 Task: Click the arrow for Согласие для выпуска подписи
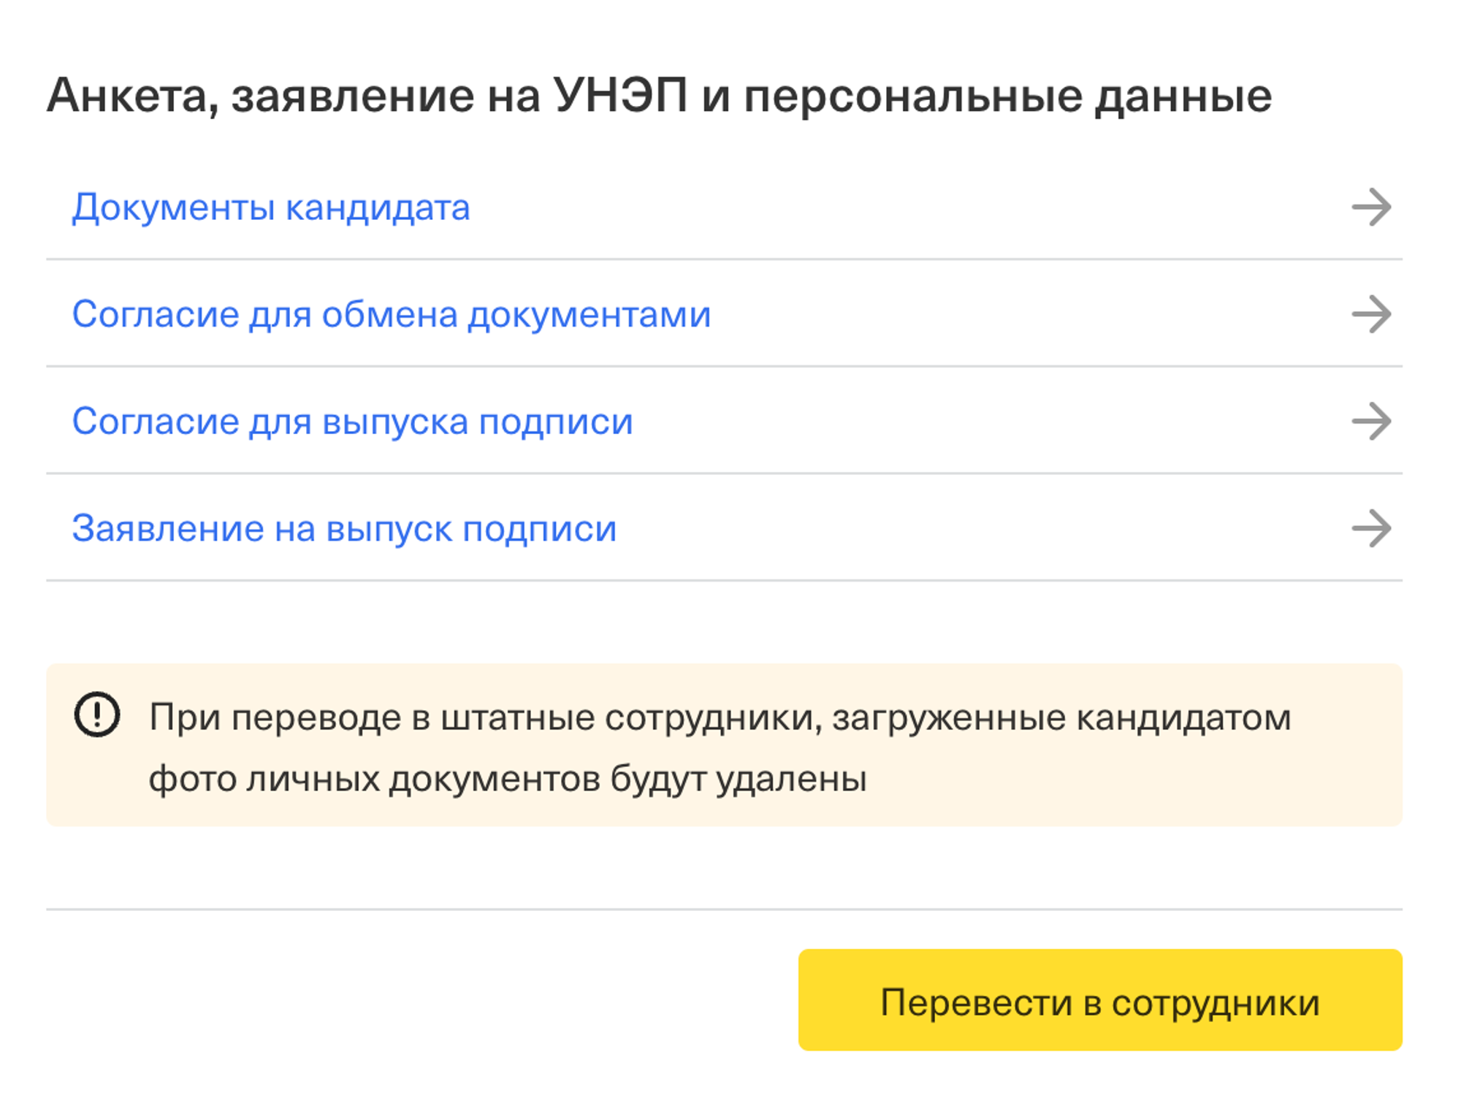point(1370,422)
